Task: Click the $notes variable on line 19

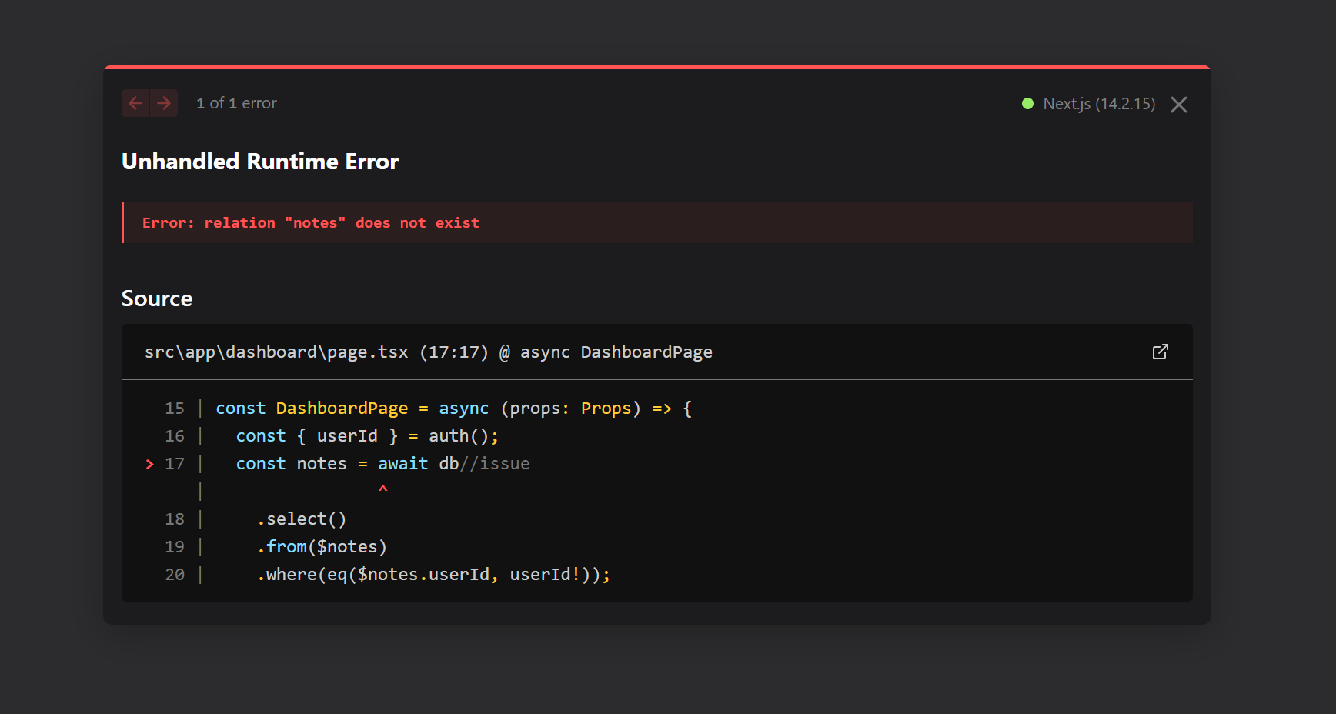Action: (x=346, y=546)
